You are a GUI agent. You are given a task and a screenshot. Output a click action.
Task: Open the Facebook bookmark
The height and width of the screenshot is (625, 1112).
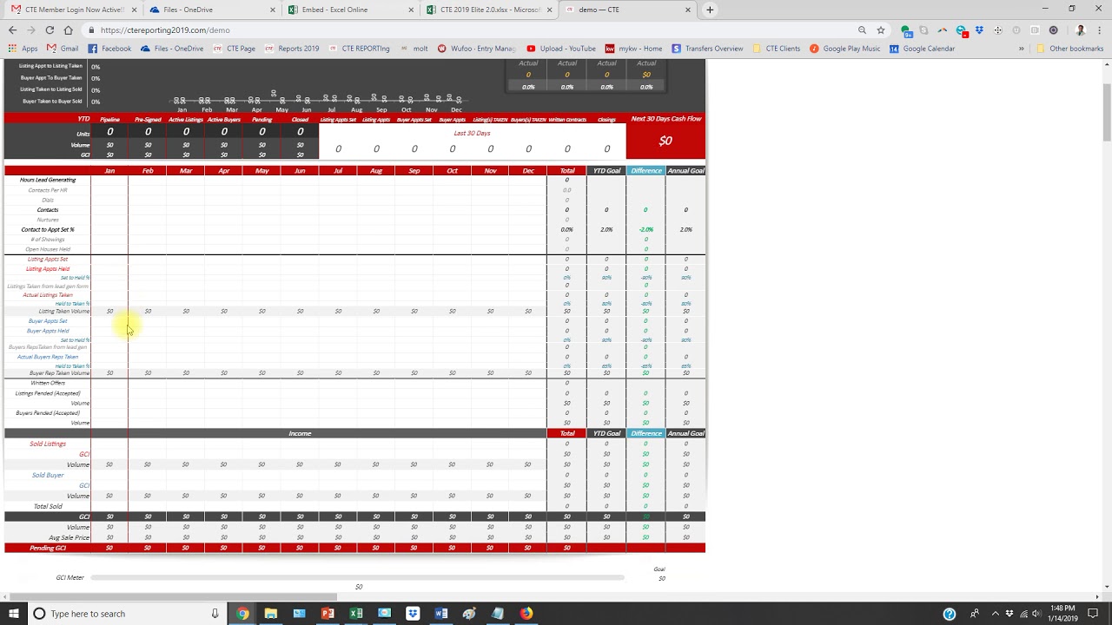click(x=110, y=49)
